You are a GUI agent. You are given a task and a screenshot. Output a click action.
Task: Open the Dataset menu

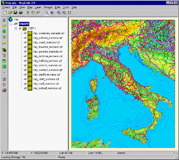[x=48, y=7]
